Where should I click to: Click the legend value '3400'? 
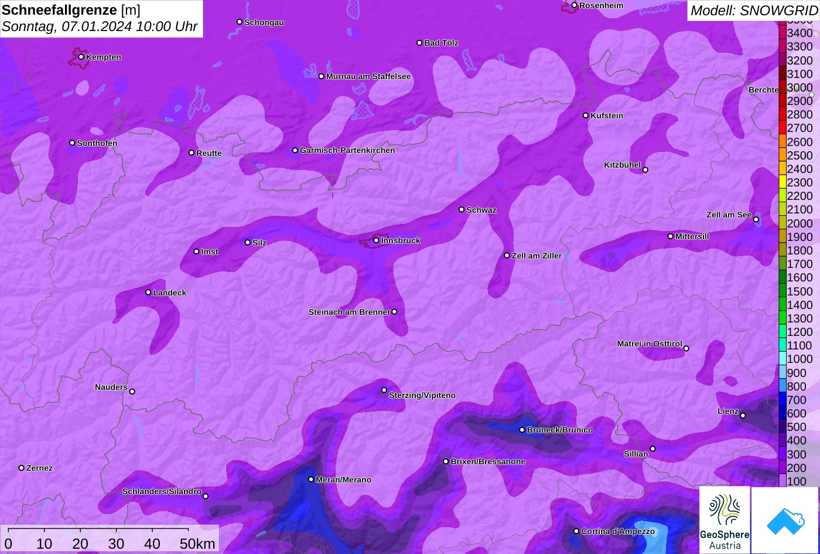pyautogui.click(x=799, y=33)
